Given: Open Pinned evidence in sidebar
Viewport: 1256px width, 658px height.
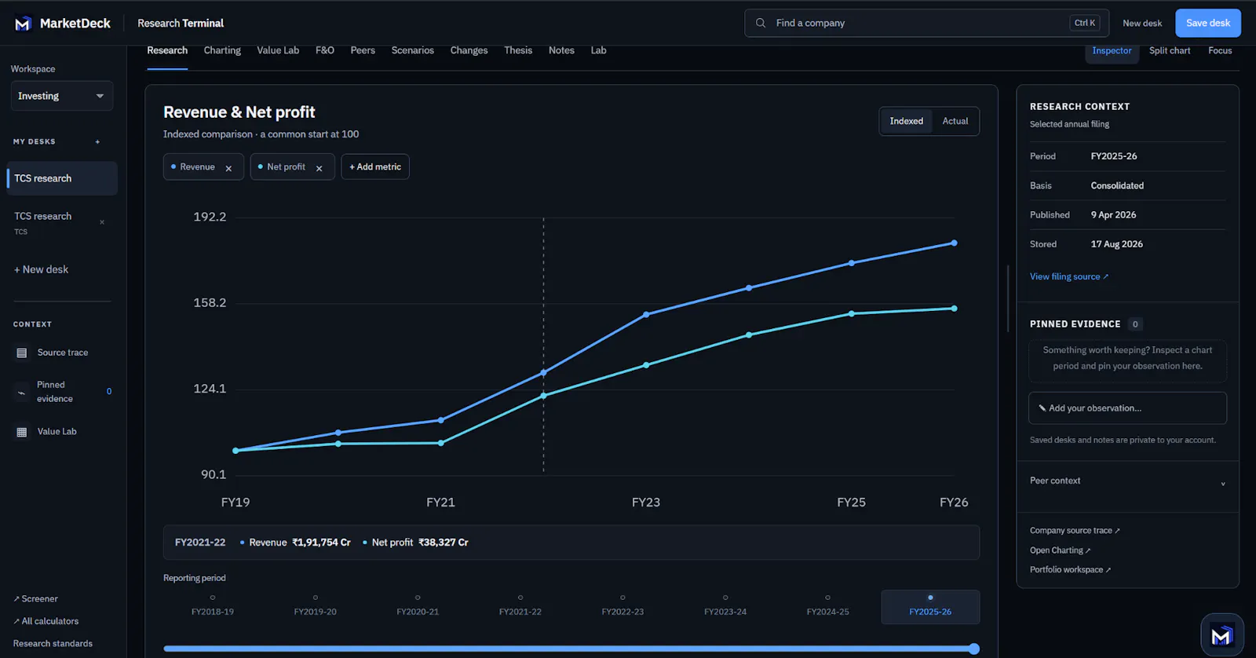Looking at the screenshot, I should click(x=63, y=392).
